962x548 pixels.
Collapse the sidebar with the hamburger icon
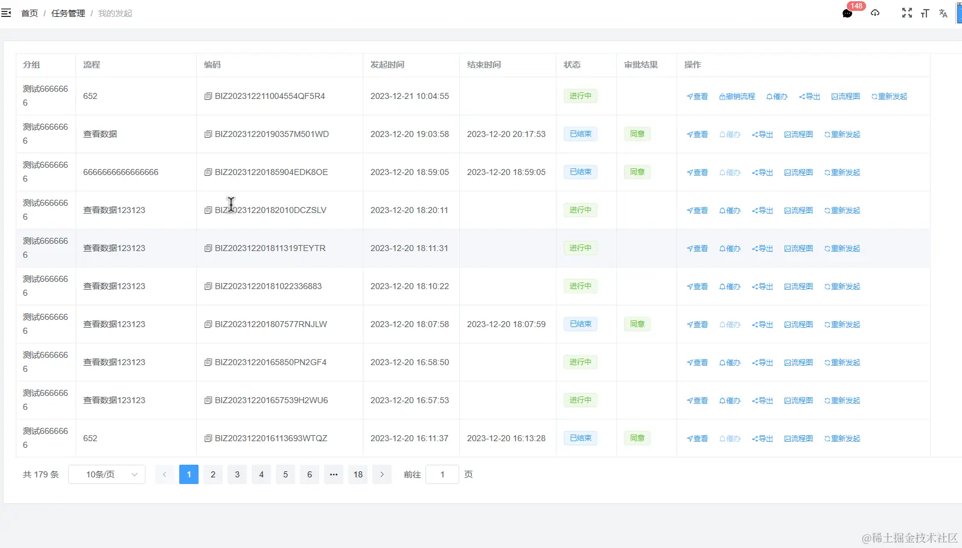tap(6, 13)
